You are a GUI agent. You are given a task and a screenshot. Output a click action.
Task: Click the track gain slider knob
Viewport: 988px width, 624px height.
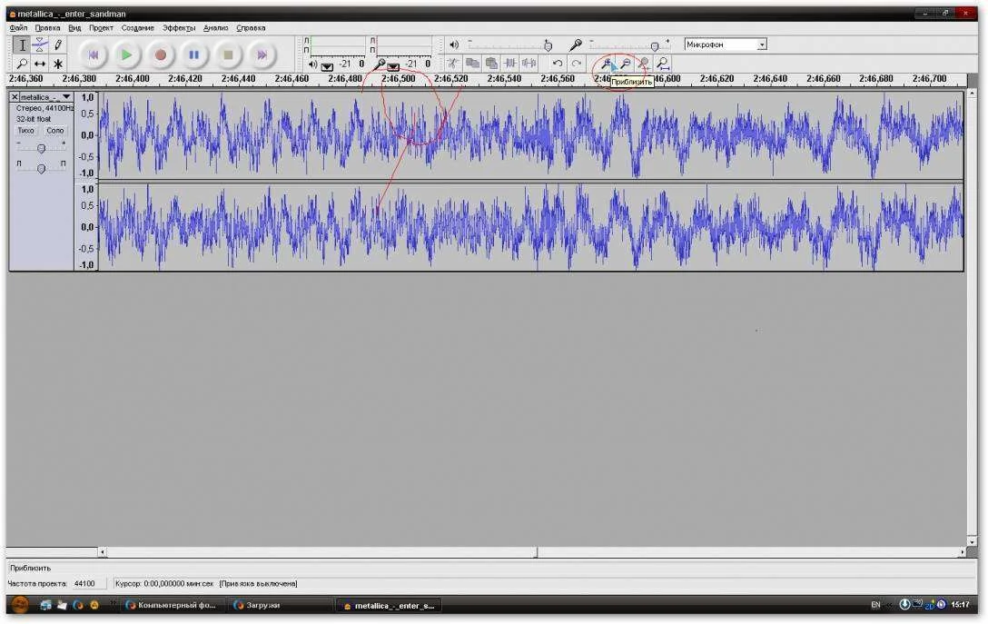40,148
